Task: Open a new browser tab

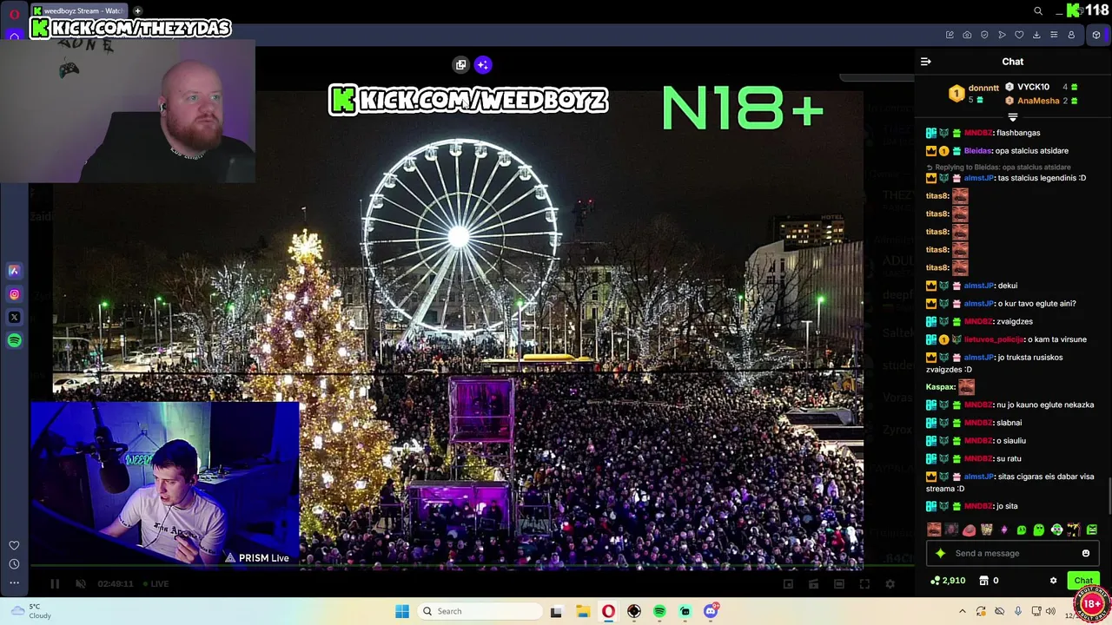Action: [x=137, y=10]
